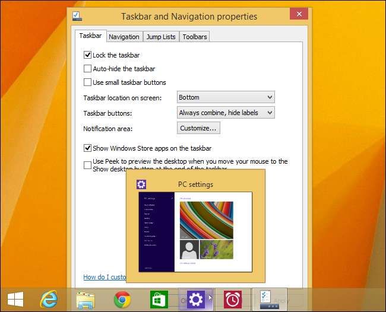Switch to the Navigation tab
386x312 pixels.
[124, 37]
